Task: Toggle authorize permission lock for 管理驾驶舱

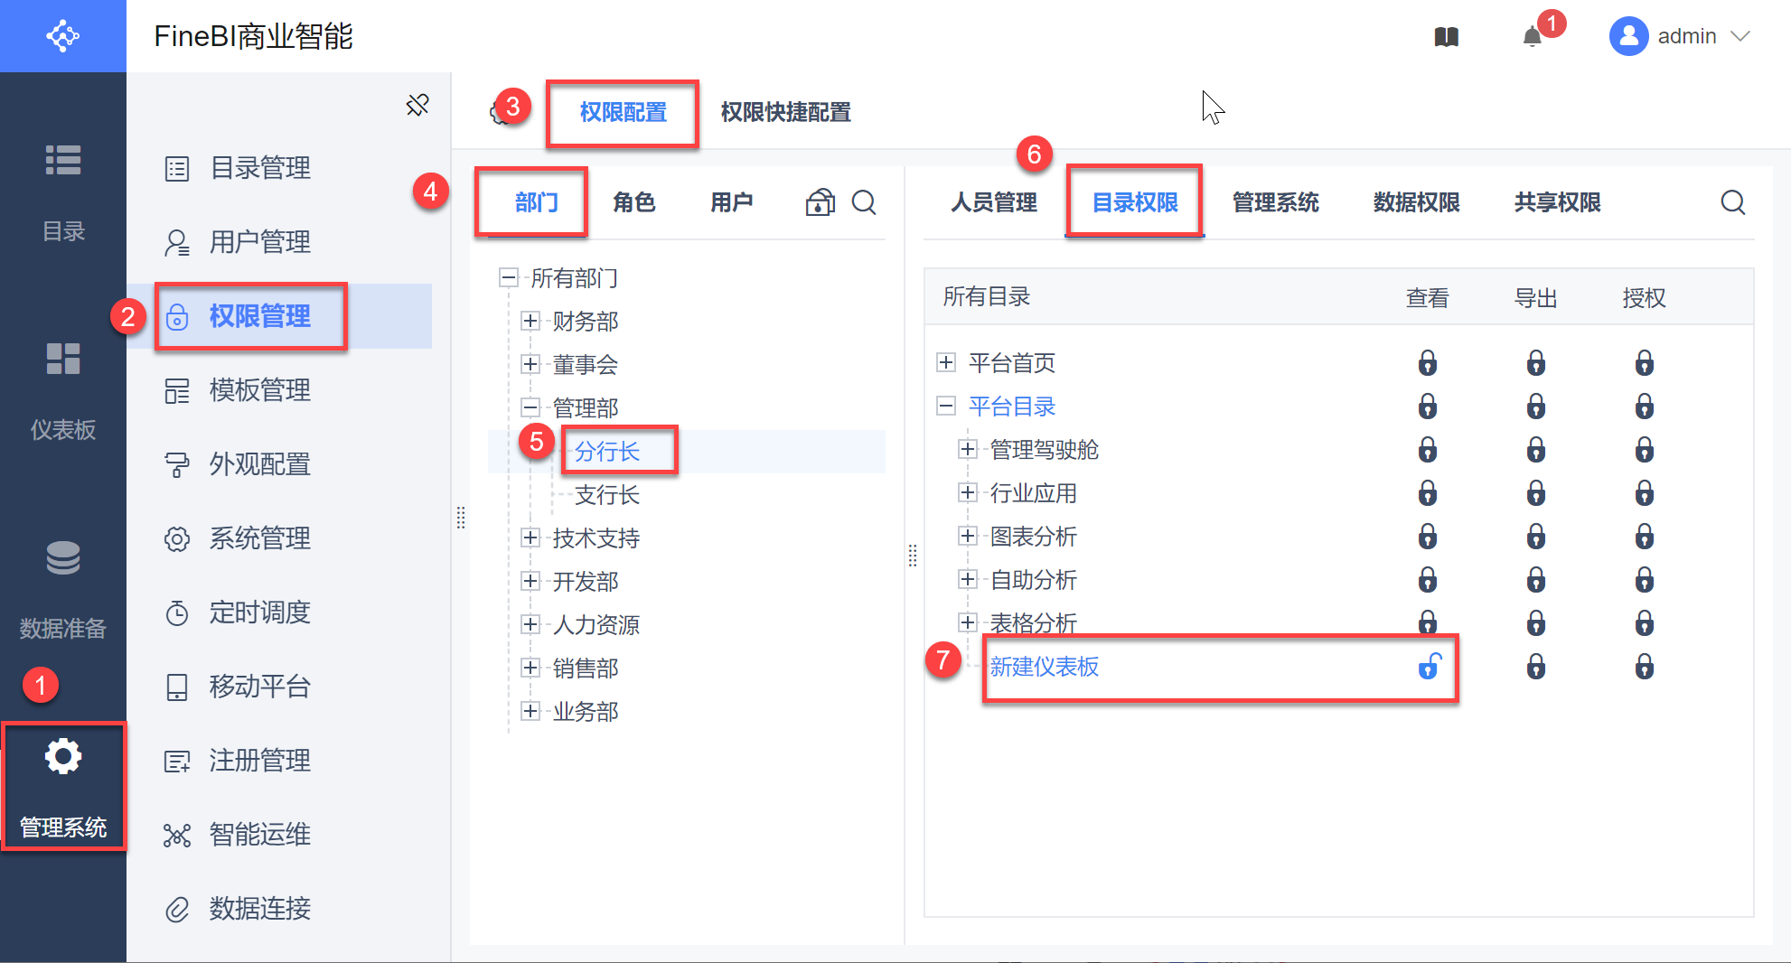Action: pyautogui.click(x=1645, y=450)
